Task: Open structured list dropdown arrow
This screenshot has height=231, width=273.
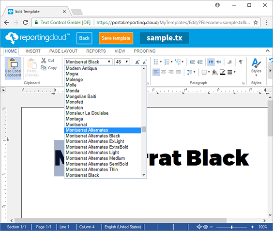Action: pyautogui.click(x=182, y=62)
